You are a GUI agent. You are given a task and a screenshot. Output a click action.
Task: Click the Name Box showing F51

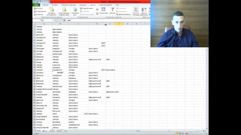[x=42, y=20]
